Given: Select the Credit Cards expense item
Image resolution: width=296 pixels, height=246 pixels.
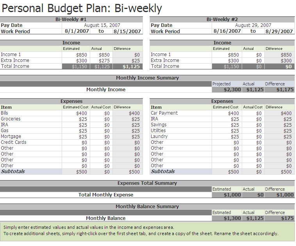Looking at the screenshot, I should [13, 142].
